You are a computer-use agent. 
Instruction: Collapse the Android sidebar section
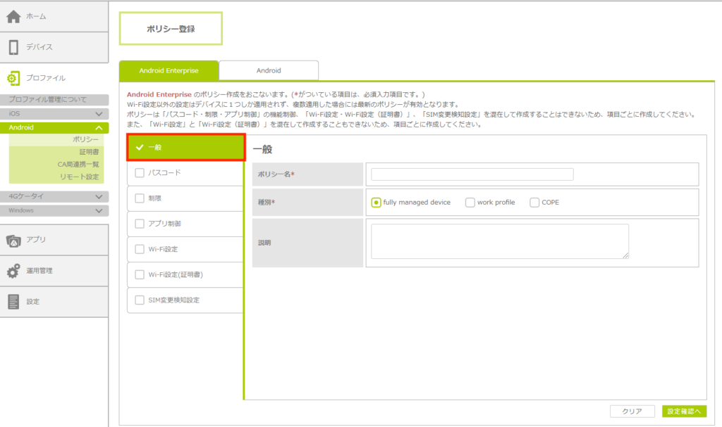pyautogui.click(x=98, y=128)
